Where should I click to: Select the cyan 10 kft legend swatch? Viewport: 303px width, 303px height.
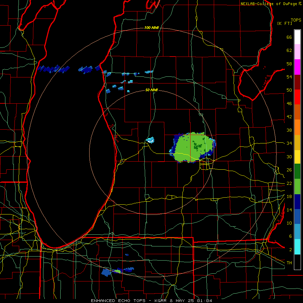(297, 247)
